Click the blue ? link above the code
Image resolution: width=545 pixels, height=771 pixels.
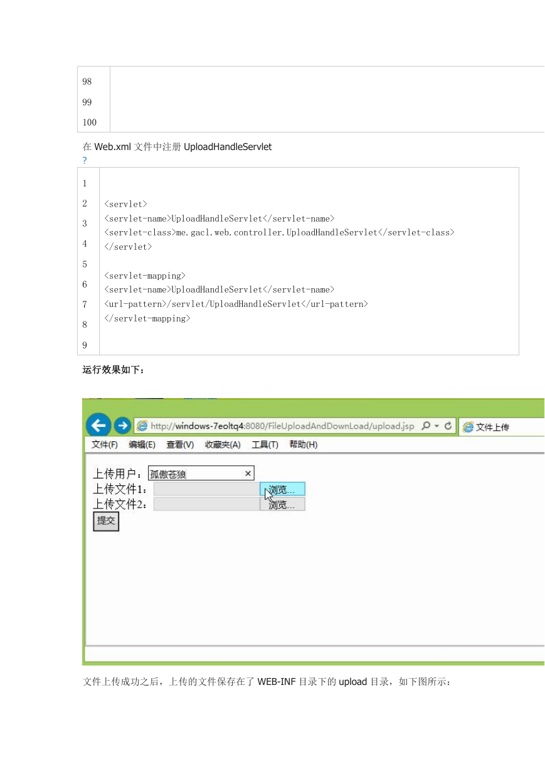tap(85, 161)
